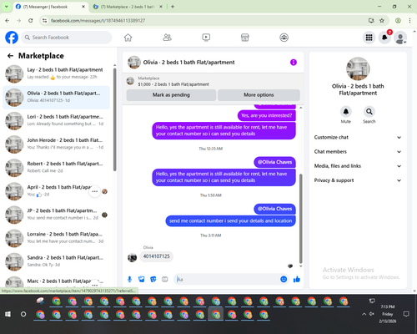The width and height of the screenshot is (417, 334).
Task: Expand the Privacy & support section
Action: (358, 180)
